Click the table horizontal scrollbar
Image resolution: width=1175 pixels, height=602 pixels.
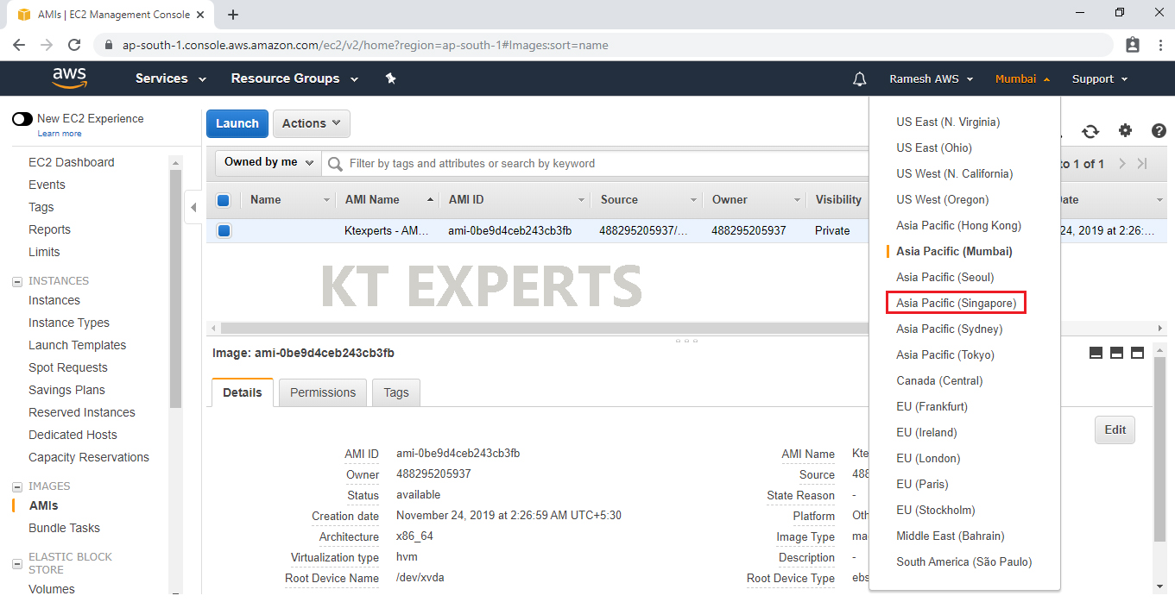click(x=544, y=329)
